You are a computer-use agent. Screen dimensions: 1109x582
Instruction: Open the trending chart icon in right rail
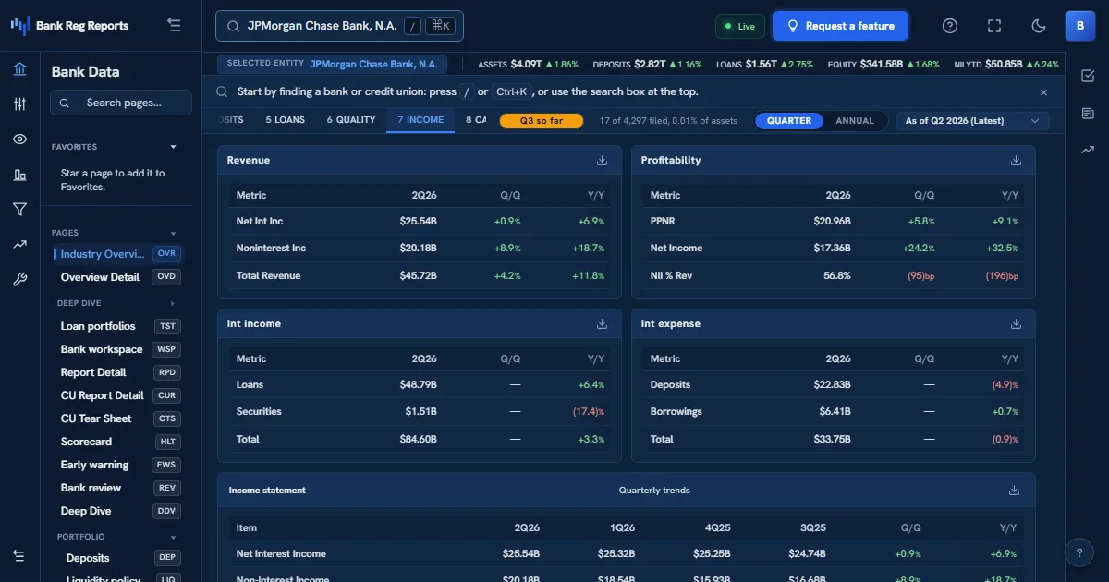coord(1088,149)
